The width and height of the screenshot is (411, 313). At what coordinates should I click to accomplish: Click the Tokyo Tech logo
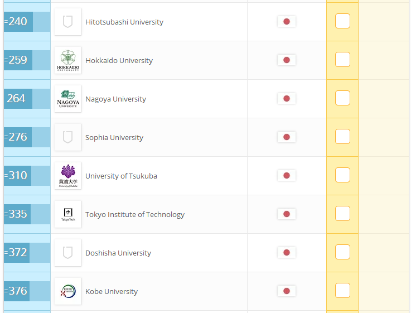(x=68, y=214)
